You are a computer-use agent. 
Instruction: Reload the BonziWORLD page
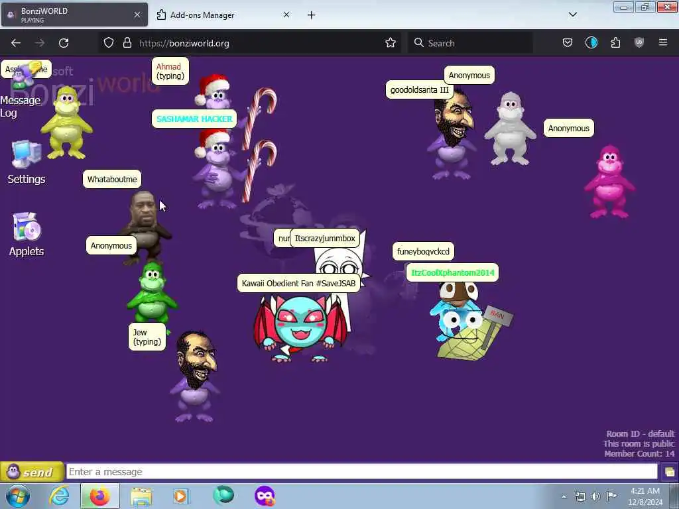coord(64,43)
